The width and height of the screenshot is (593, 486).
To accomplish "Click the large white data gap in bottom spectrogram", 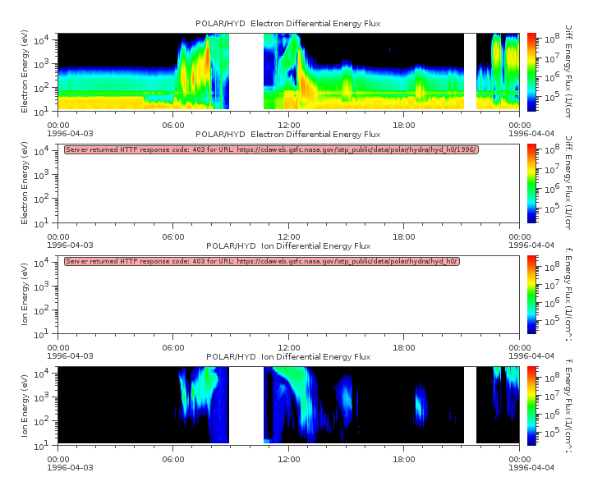I will coord(246,405).
